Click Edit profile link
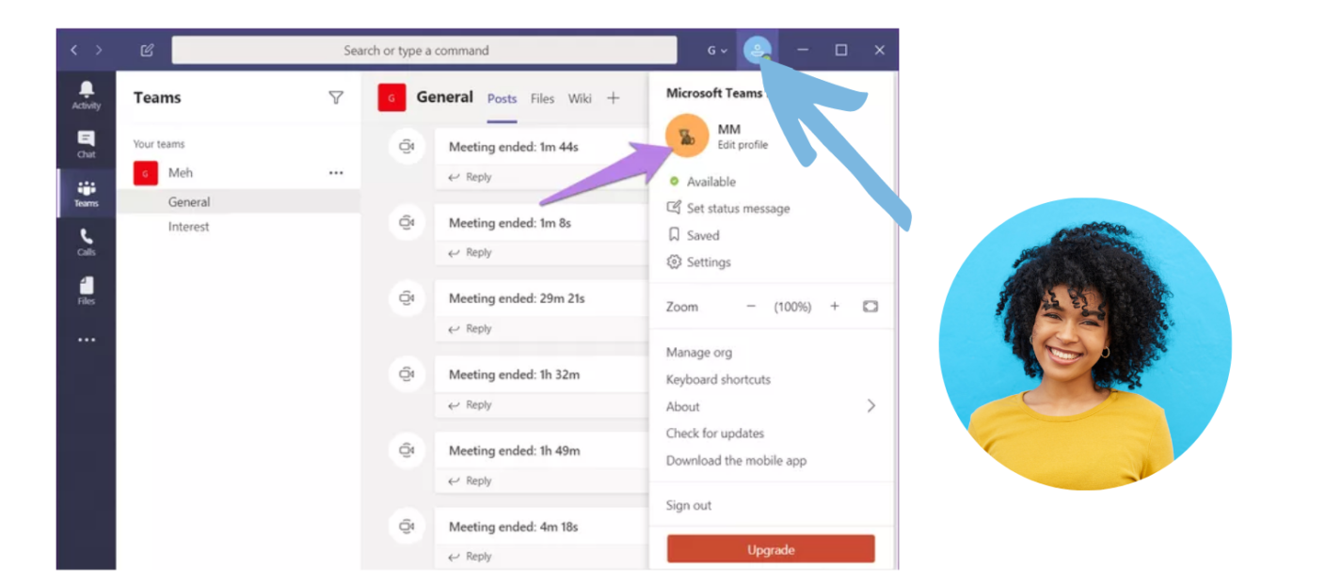Screen dimensions: 1341x585 (x=742, y=145)
